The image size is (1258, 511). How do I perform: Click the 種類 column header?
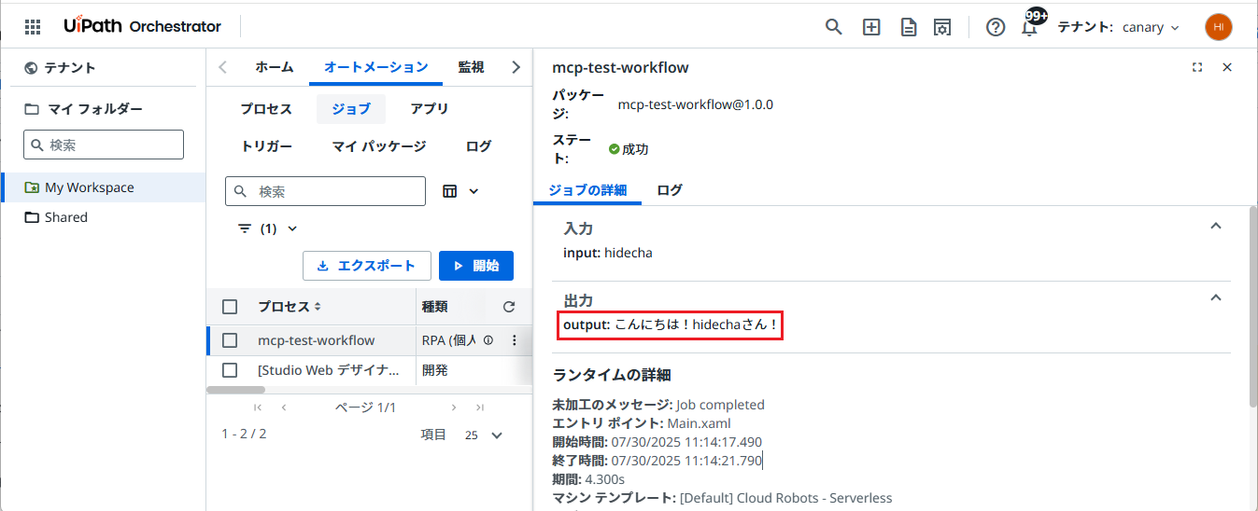pos(435,306)
